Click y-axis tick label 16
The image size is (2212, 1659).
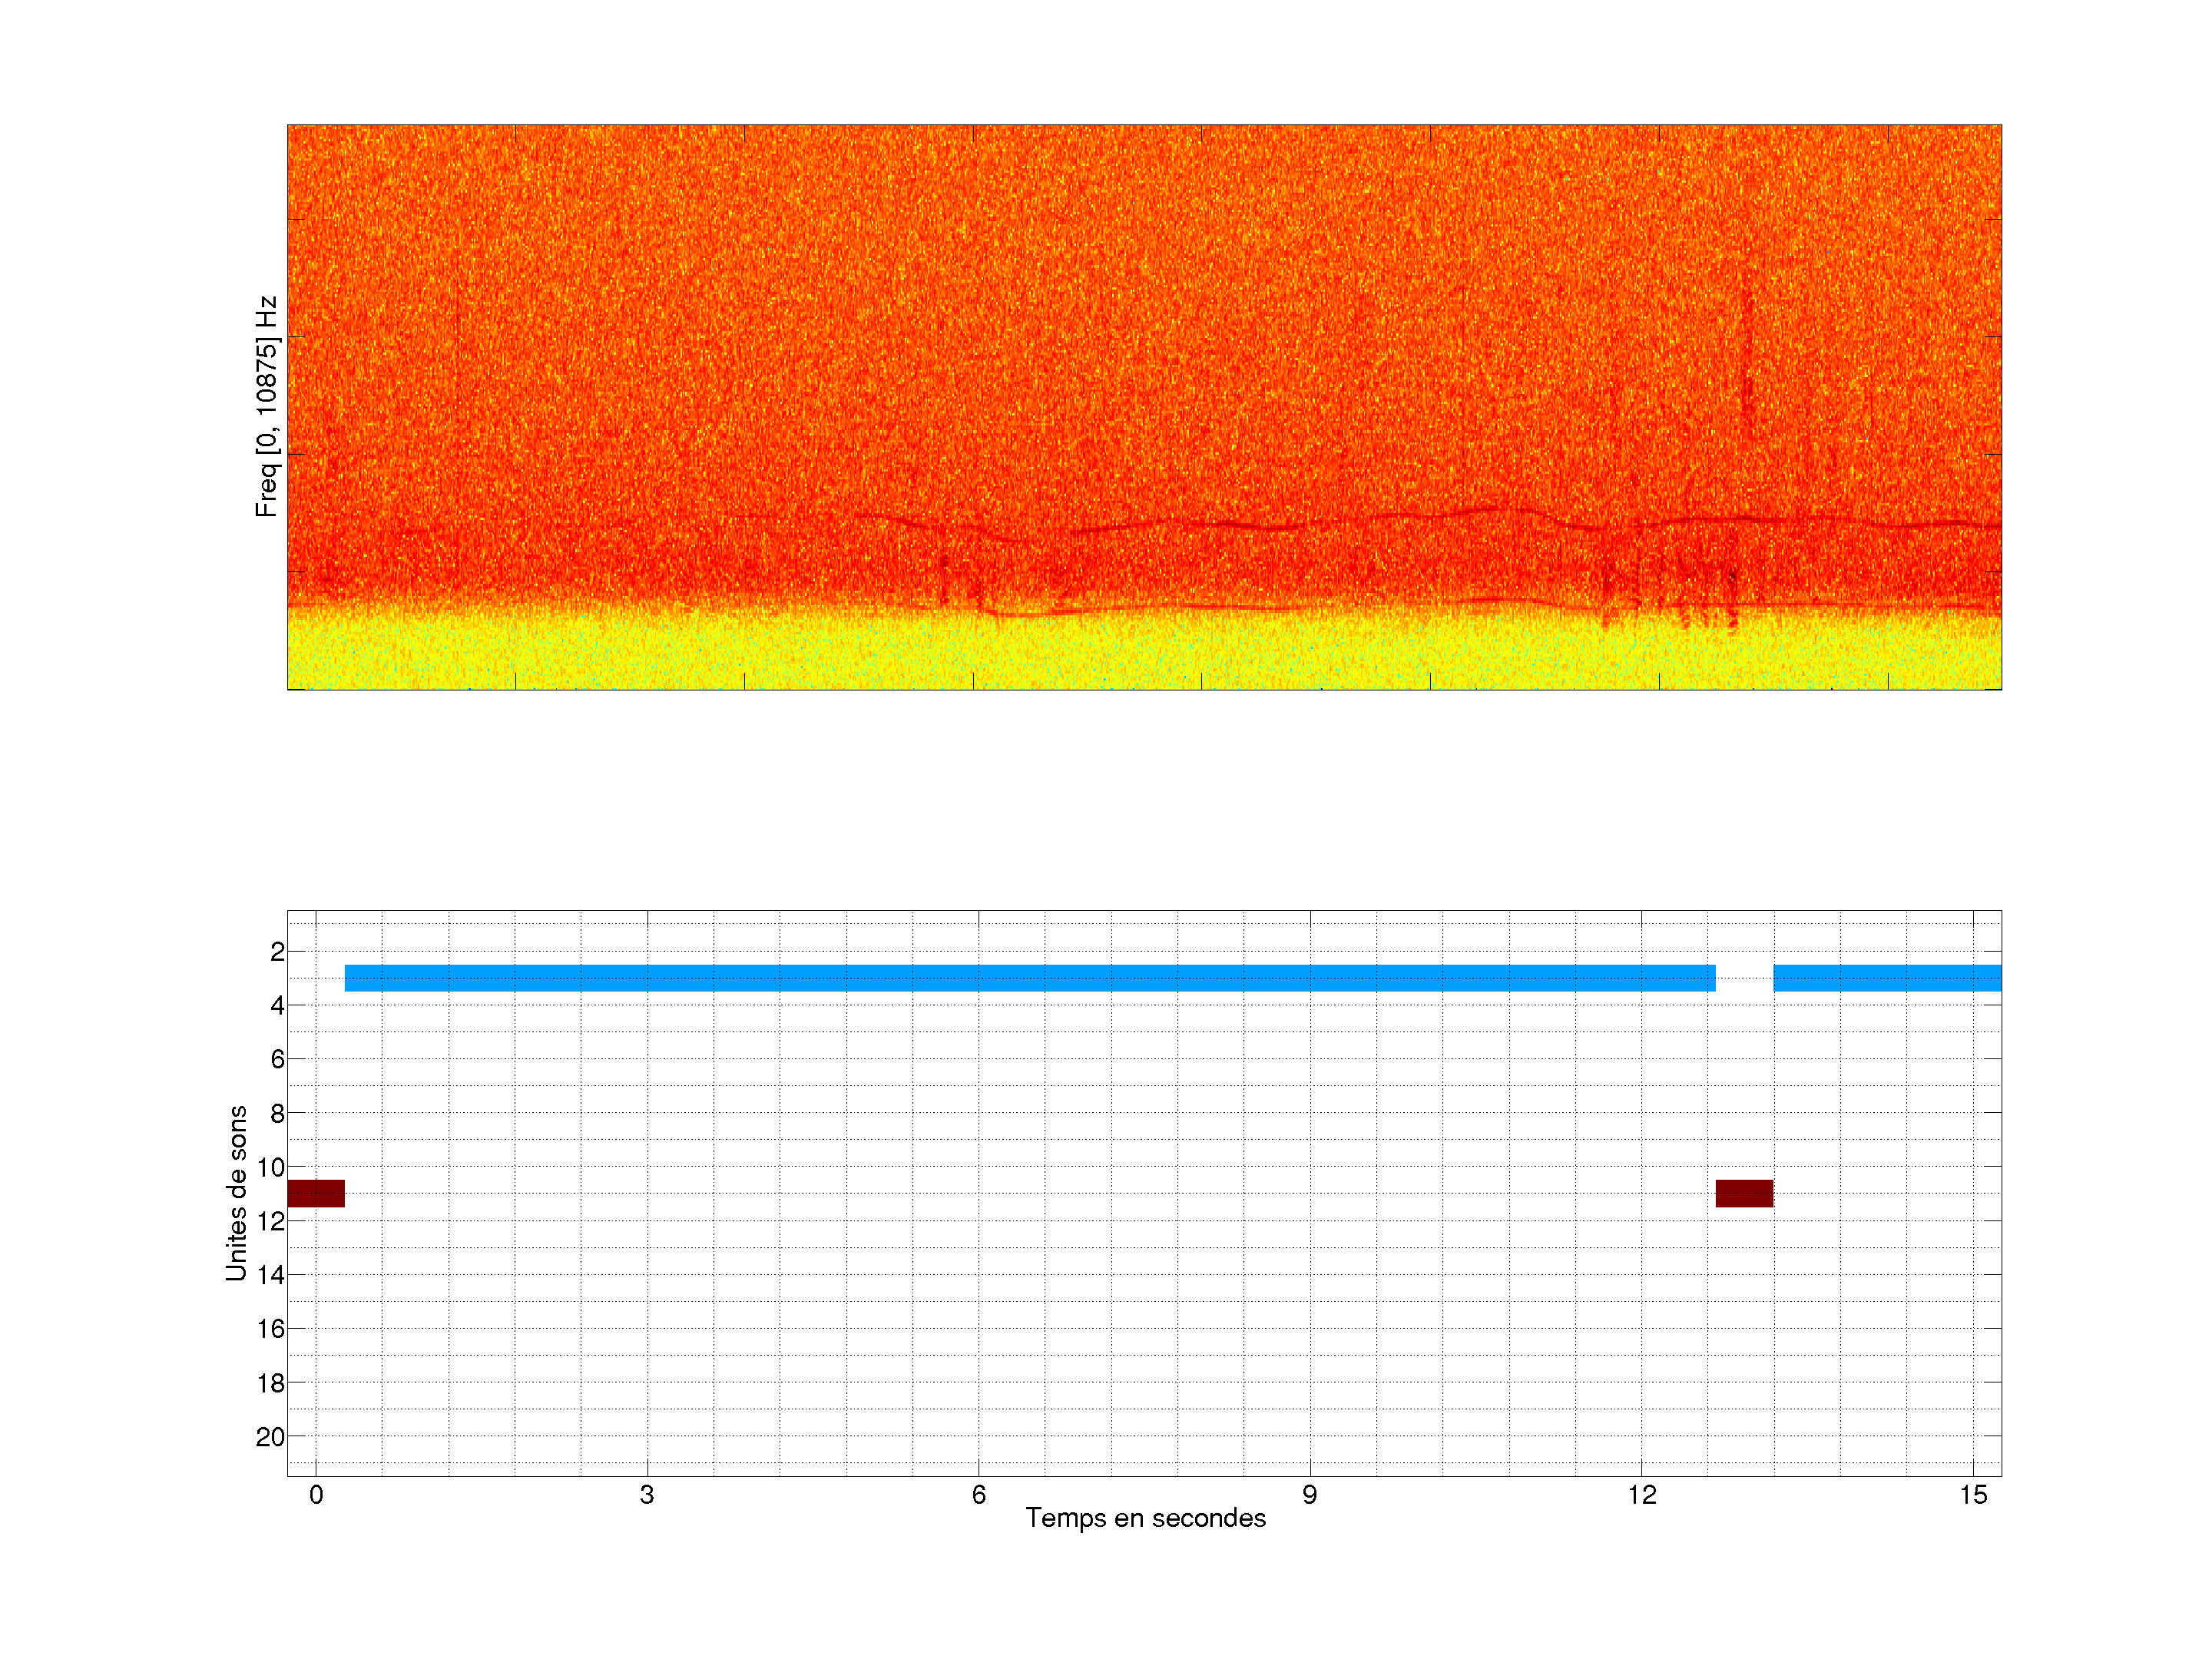[270, 1329]
